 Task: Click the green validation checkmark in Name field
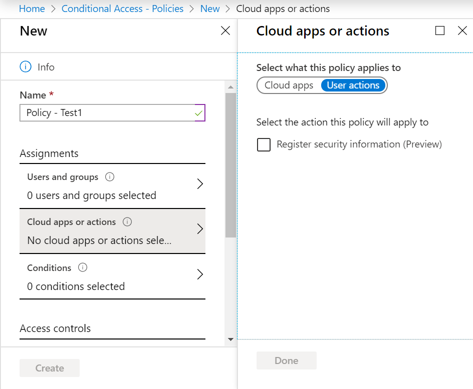pyautogui.click(x=198, y=113)
